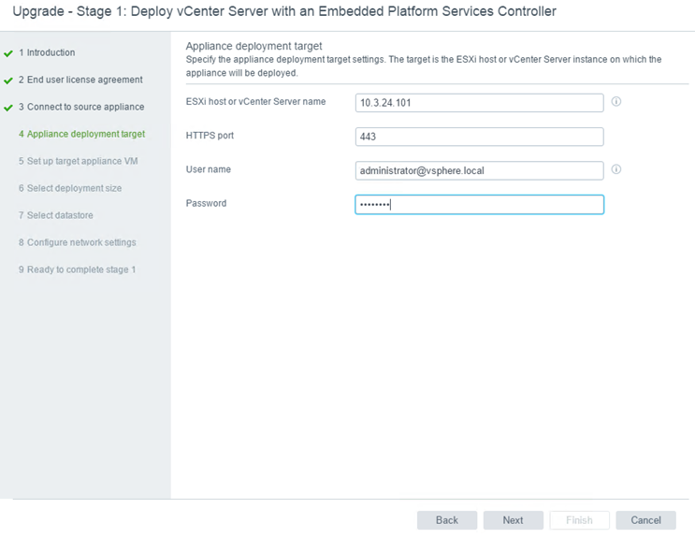Open step 1 Introduction
The width and height of the screenshot is (695, 538).
[x=47, y=52]
